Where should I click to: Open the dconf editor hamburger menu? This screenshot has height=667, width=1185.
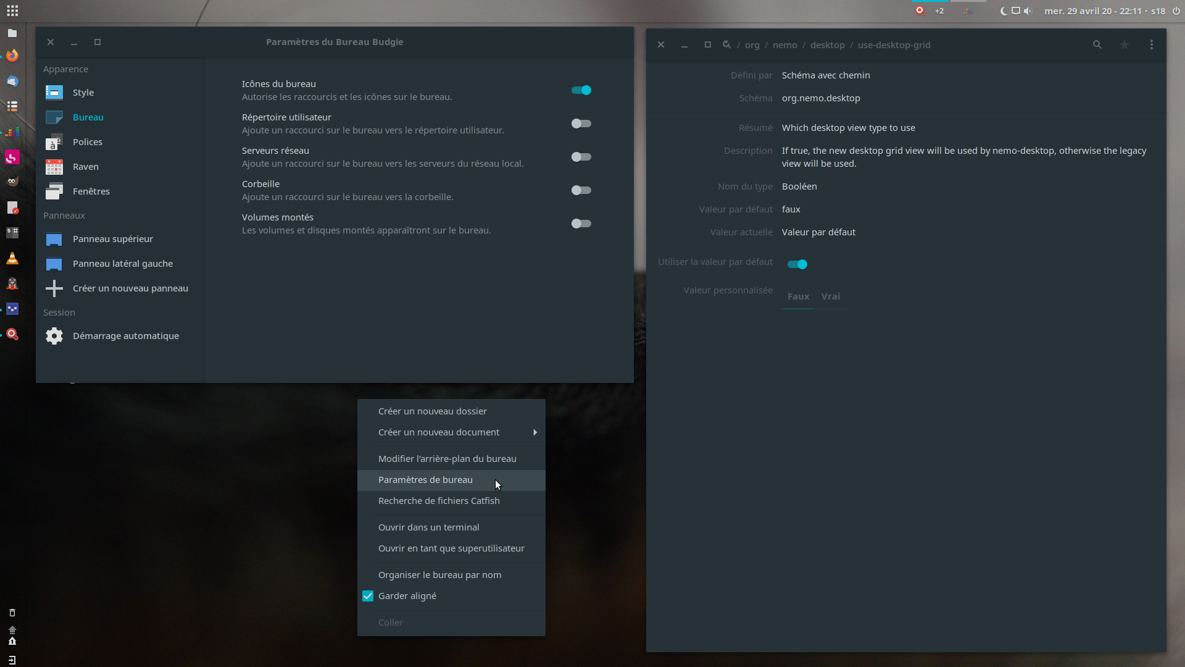(x=1152, y=44)
